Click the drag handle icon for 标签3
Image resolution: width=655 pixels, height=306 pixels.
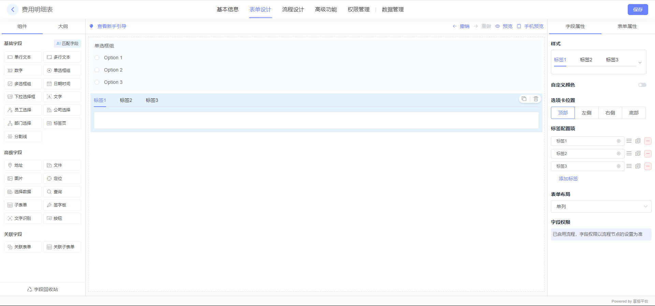tap(629, 166)
